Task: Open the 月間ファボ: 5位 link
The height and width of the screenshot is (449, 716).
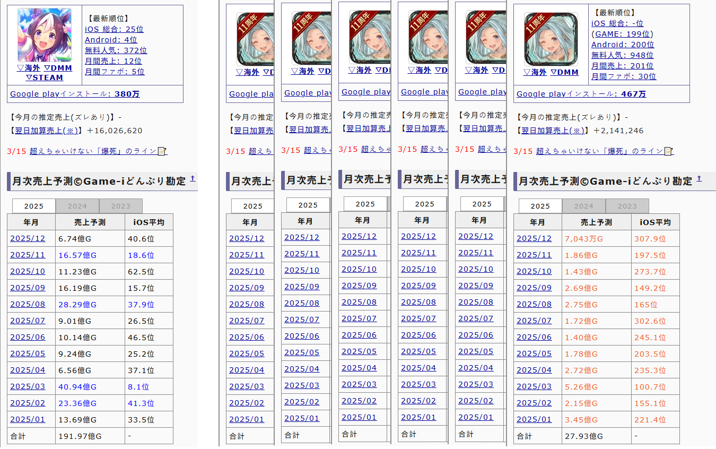Action: tap(115, 72)
